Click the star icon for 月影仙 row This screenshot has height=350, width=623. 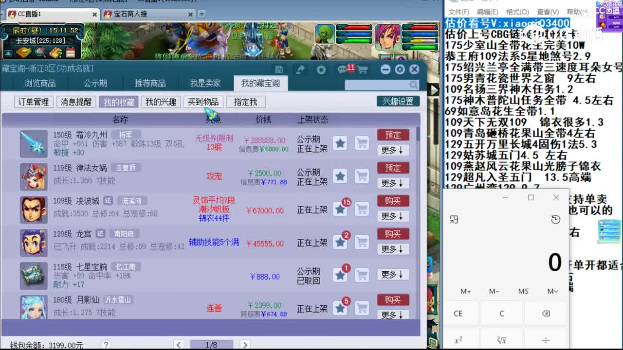[340, 308]
